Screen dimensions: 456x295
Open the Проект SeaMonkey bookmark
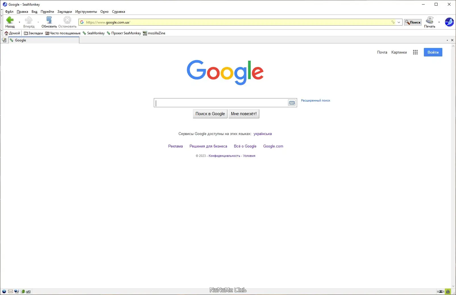pos(124,33)
